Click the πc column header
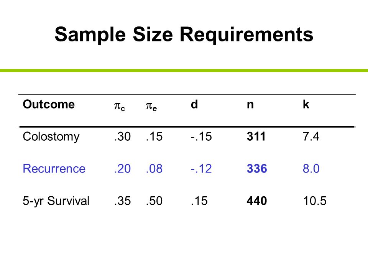The height and width of the screenshot is (276, 368). (120, 106)
